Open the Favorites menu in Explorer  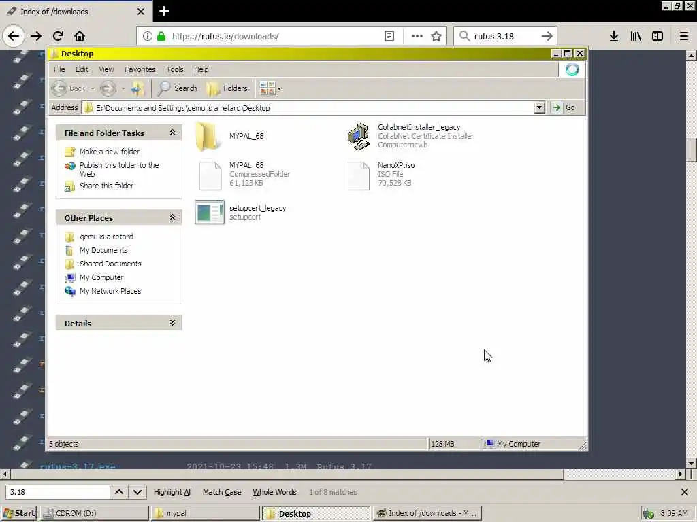tap(140, 69)
